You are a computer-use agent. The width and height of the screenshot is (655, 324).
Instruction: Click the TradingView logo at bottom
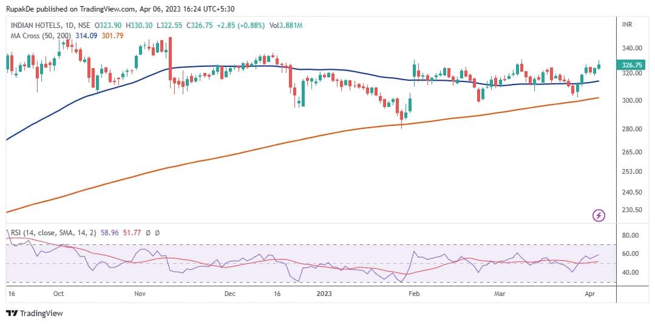pyautogui.click(x=34, y=313)
